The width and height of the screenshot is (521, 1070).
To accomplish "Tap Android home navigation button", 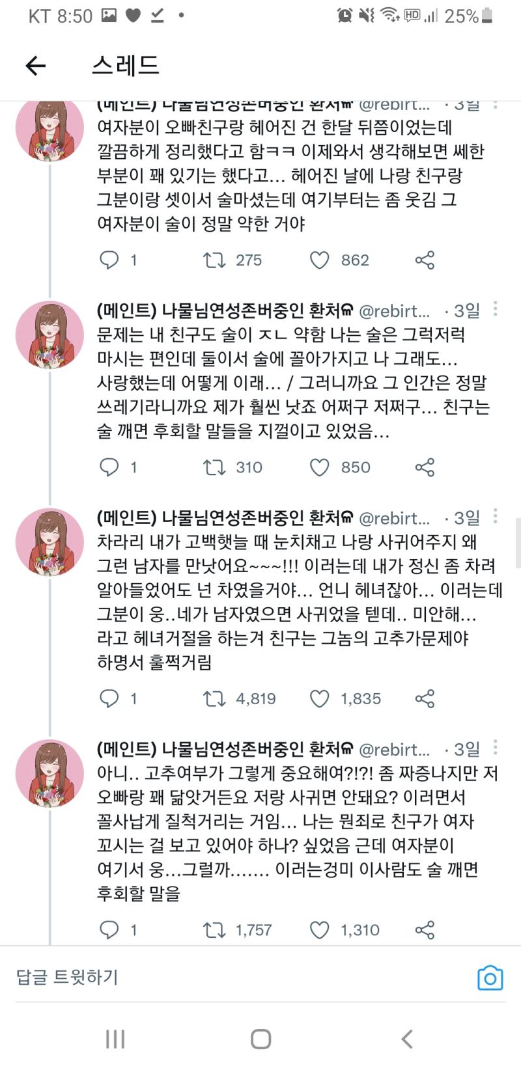I will click(260, 1039).
